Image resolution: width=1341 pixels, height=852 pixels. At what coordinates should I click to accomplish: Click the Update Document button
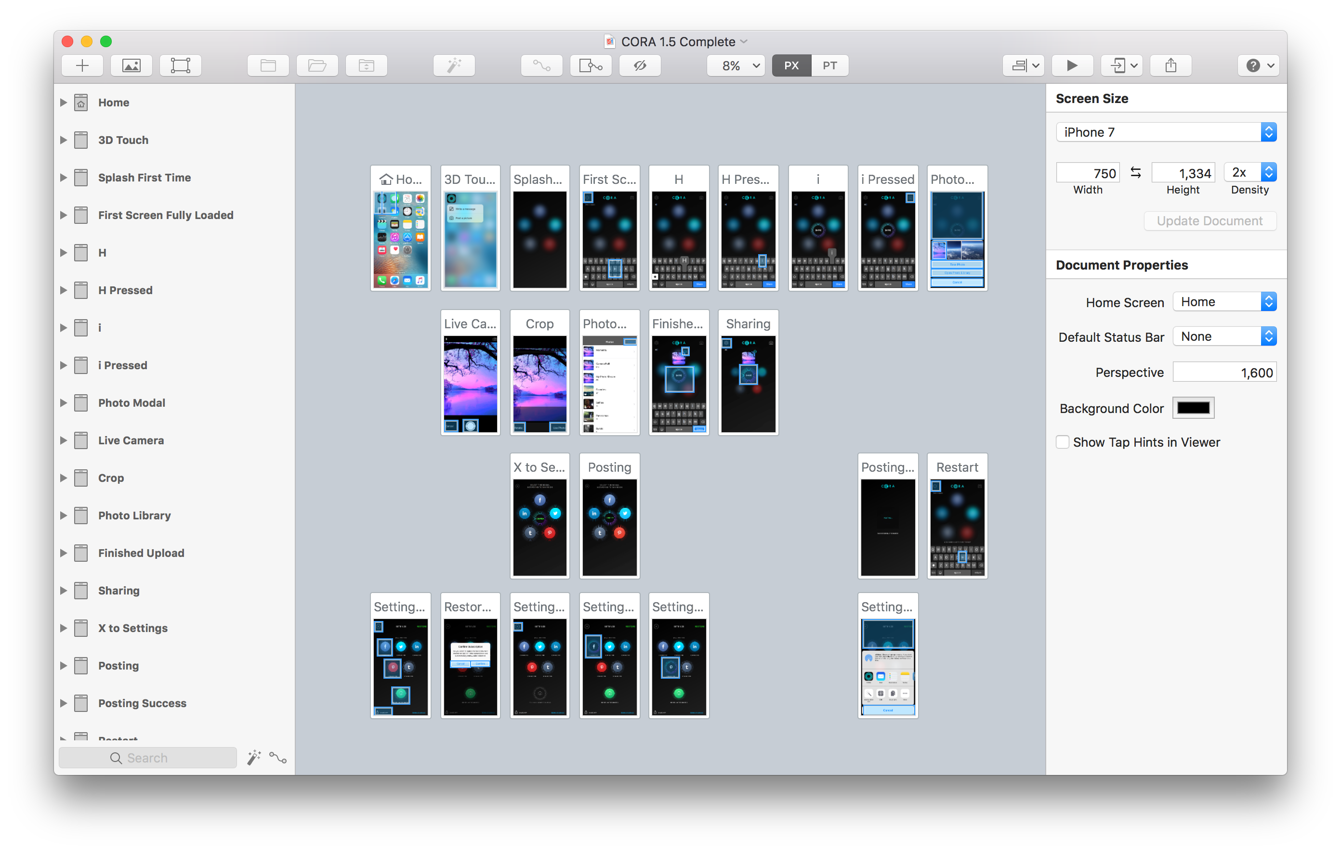point(1210,220)
